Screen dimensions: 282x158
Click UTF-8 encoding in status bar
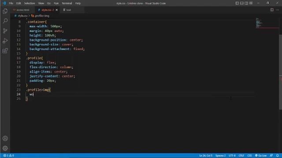(x=232, y=155)
